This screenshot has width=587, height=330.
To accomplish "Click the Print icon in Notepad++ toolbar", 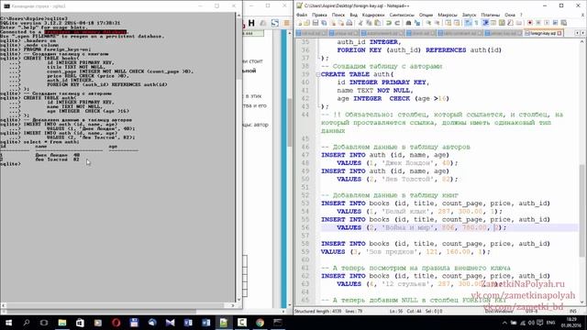I will click(x=349, y=23).
